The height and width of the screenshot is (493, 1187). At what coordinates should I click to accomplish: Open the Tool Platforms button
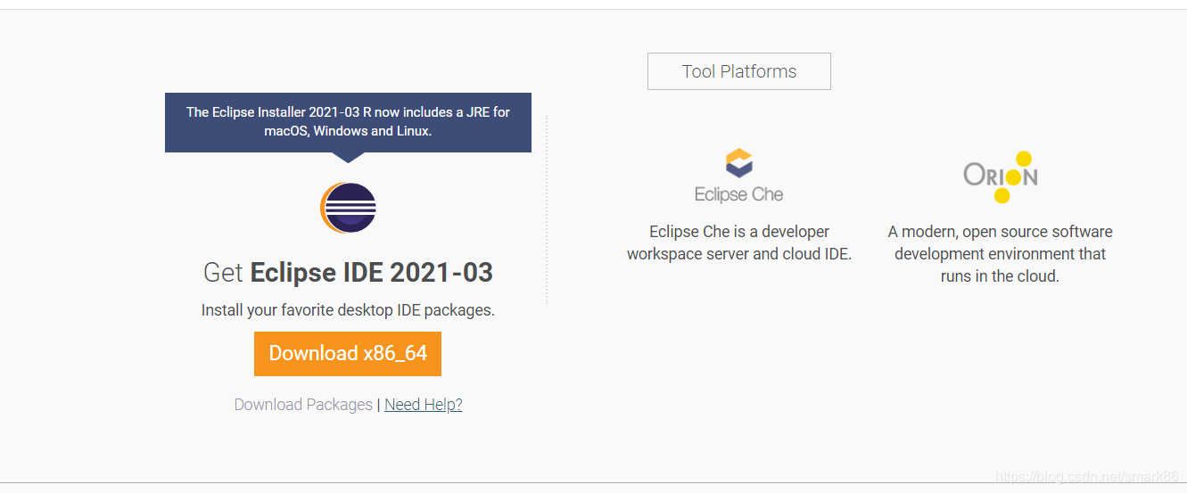pos(739,71)
